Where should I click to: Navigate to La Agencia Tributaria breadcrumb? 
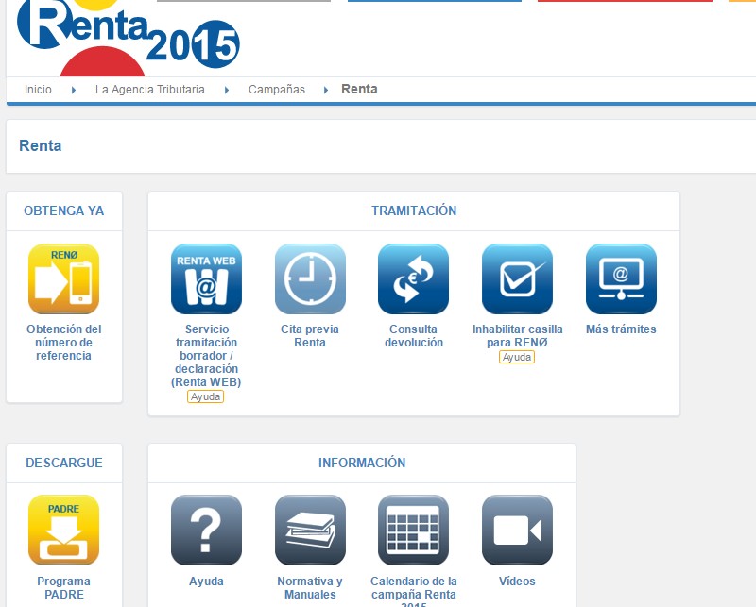tap(149, 90)
